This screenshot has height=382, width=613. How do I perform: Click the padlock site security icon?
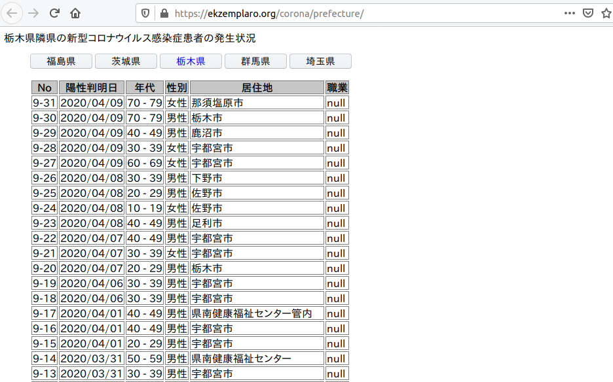[163, 12]
